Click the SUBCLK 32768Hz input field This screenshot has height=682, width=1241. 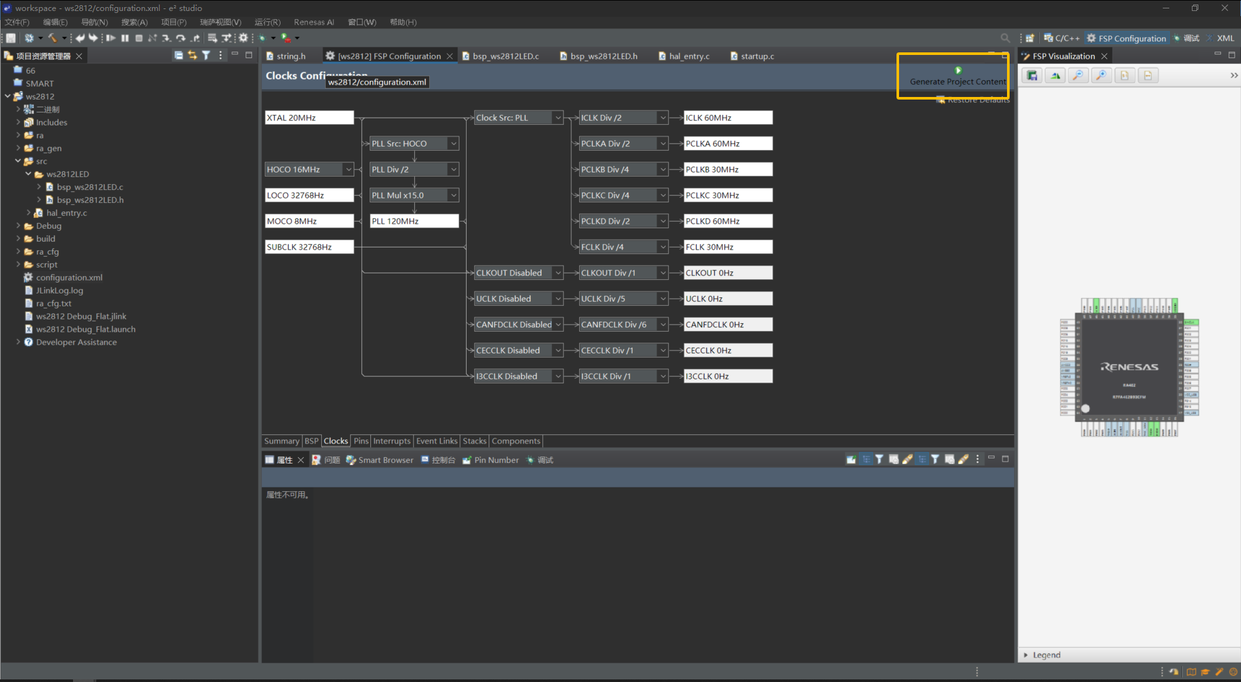tap(310, 247)
